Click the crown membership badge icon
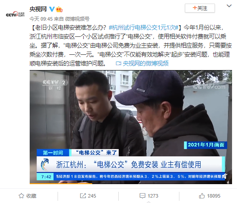The width and height of the screenshot is (237, 203). (59, 9)
